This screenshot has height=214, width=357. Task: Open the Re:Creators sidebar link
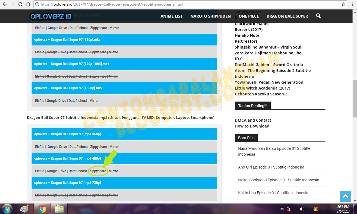[247, 41]
